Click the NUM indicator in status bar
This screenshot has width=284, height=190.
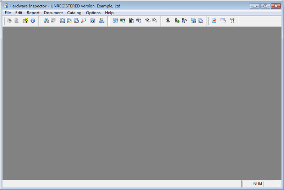(258, 184)
